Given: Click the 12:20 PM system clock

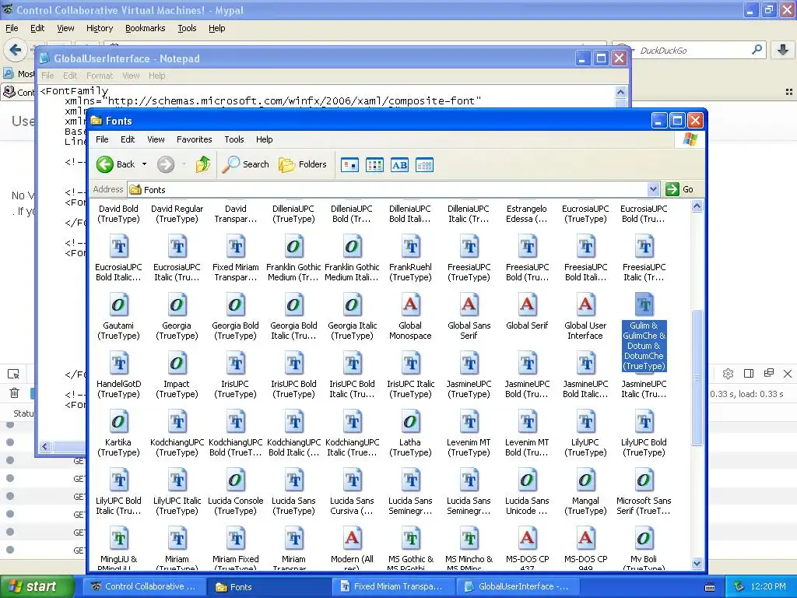Looking at the screenshot, I should click(767, 587).
